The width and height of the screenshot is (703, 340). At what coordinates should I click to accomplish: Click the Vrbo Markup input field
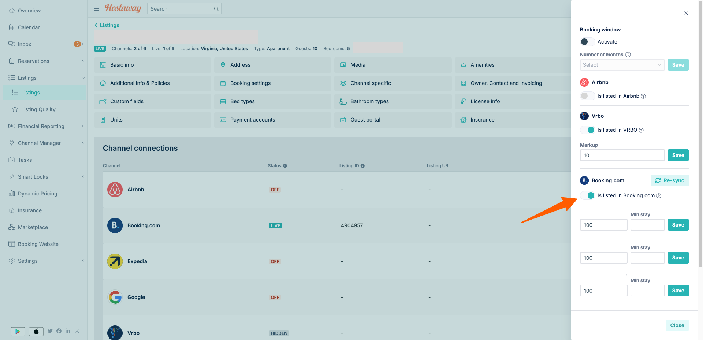coord(622,155)
